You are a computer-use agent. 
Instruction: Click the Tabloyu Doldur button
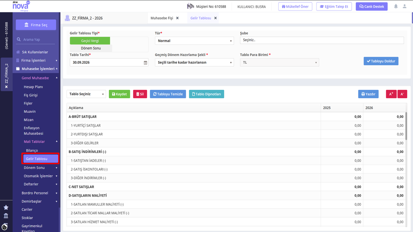click(381, 61)
